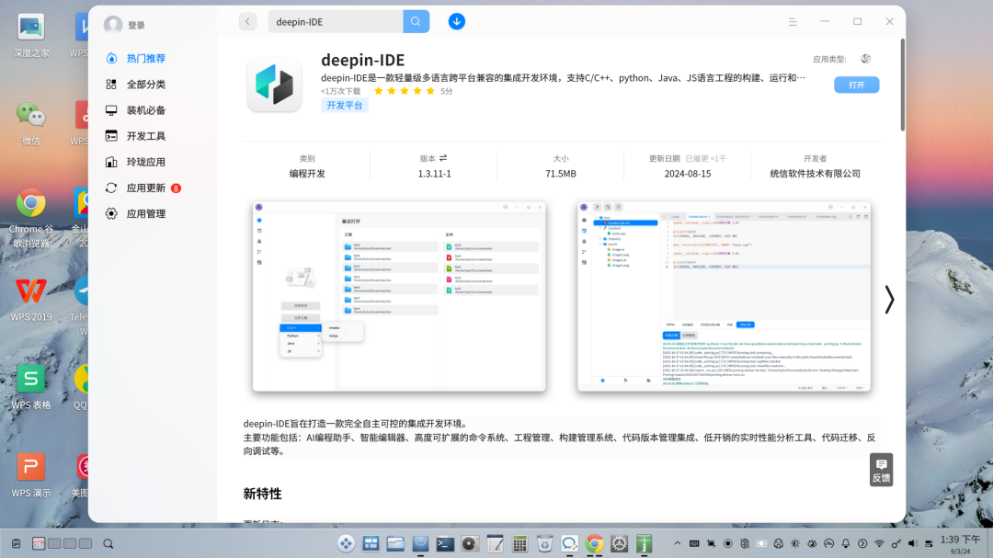The height and width of the screenshot is (558, 993).
Task: Open system settings gear in taskbar
Action: click(620, 543)
